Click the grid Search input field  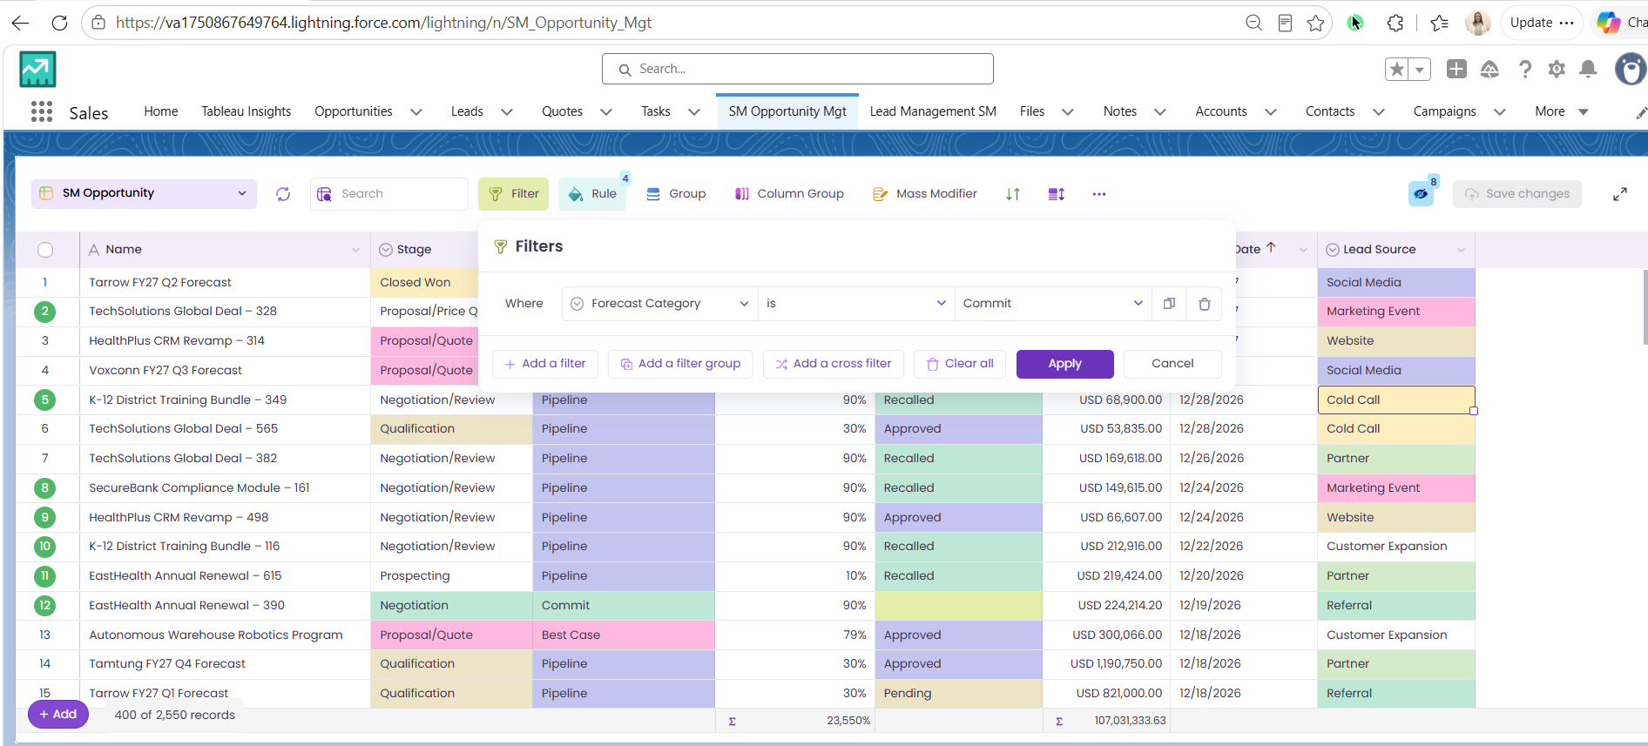coord(389,194)
